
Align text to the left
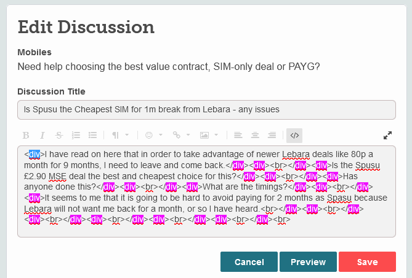pyautogui.click(x=238, y=135)
